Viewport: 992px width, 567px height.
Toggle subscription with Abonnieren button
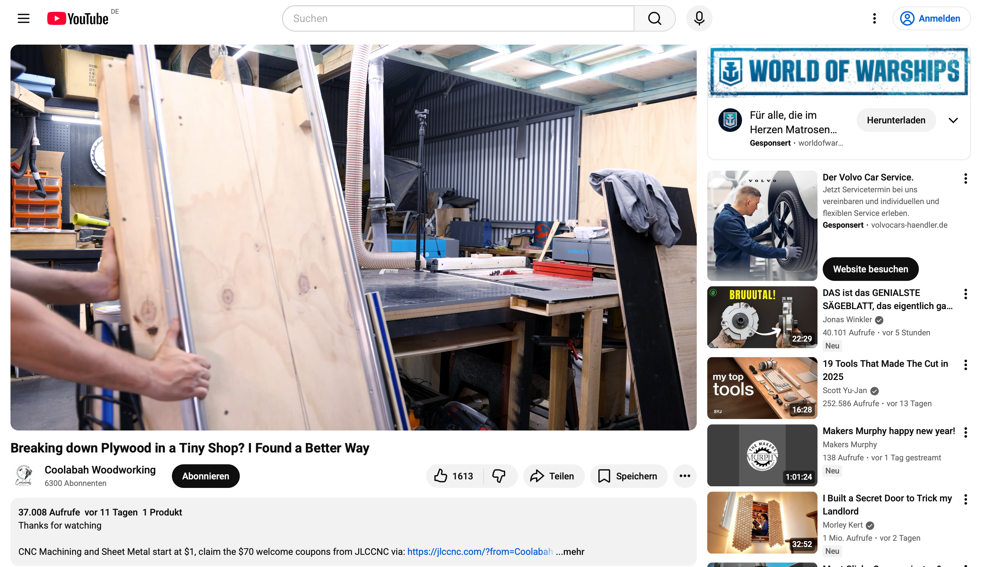(206, 476)
